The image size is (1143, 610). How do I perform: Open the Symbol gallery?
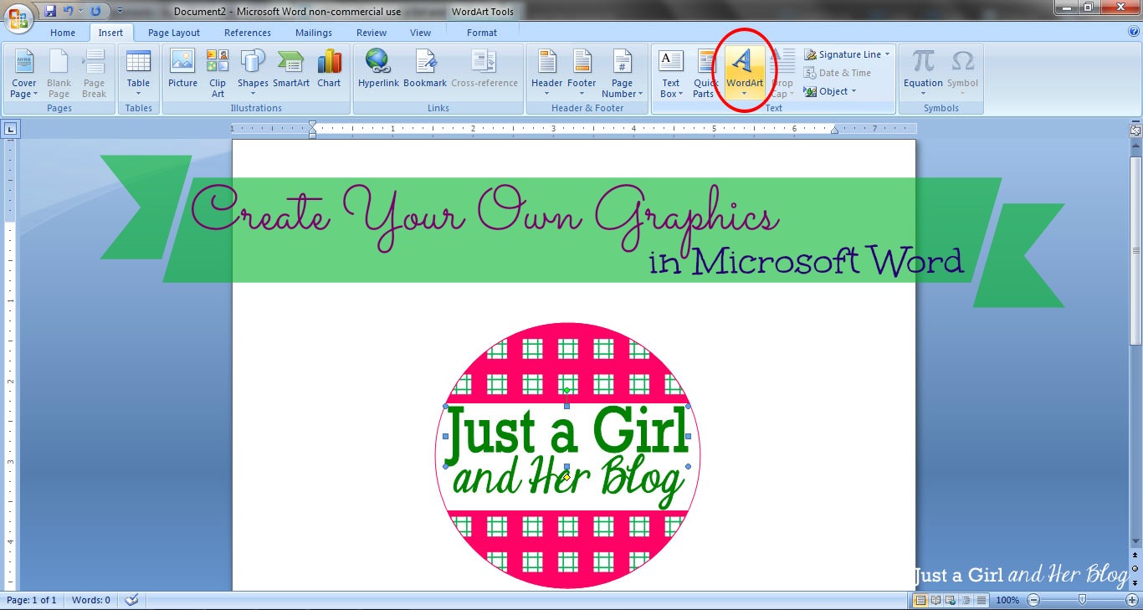pyautogui.click(x=962, y=74)
